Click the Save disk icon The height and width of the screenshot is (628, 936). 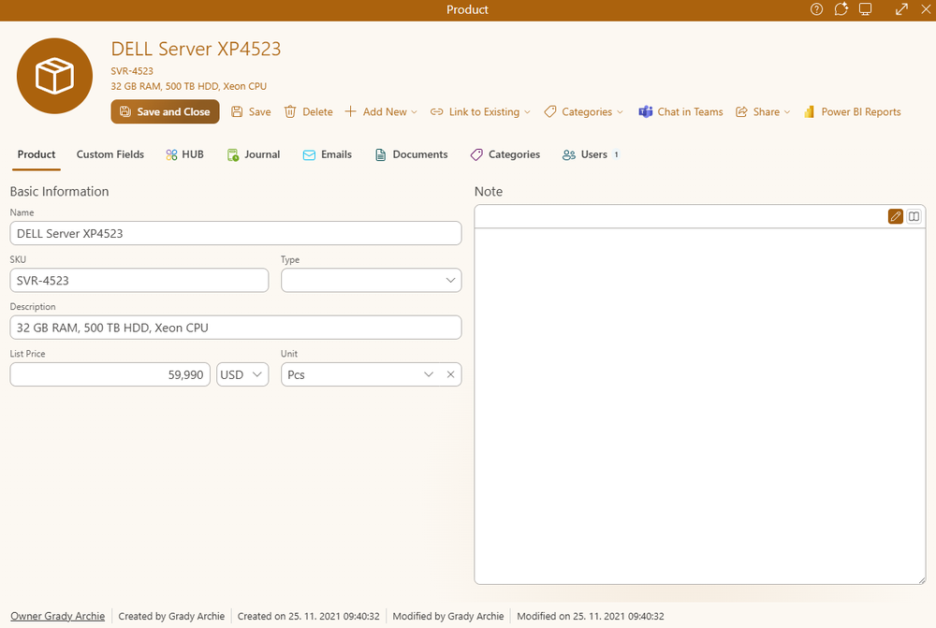(237, 112)
